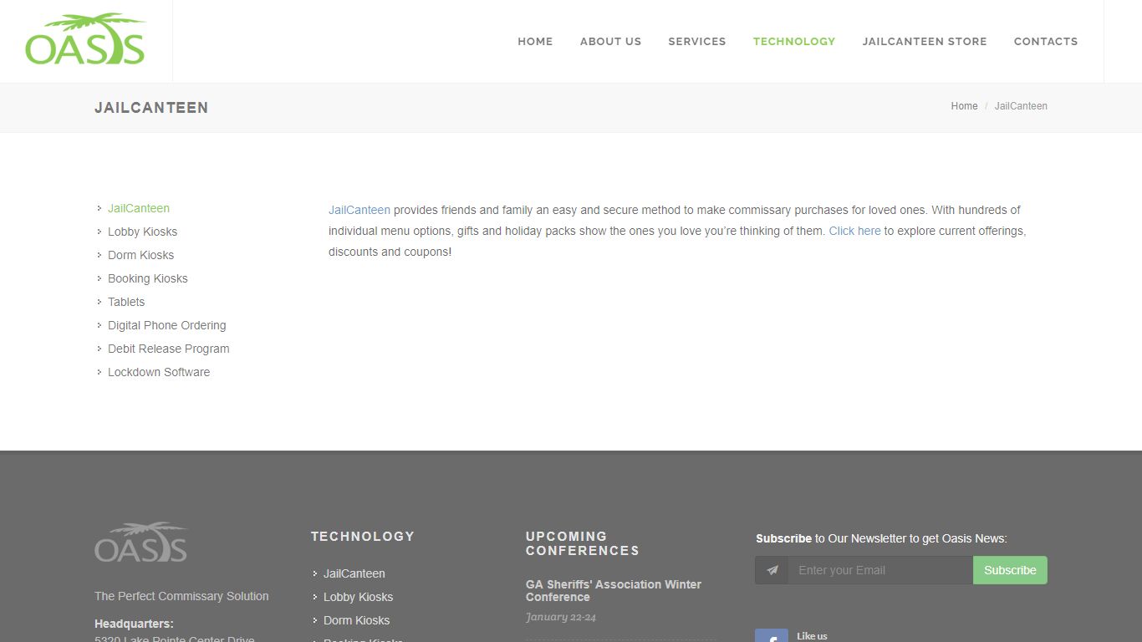Click the Home breadcrumb link
The width and height of the screenshot is (1142, 642).
pyautogui.click(x=964, y=106)
